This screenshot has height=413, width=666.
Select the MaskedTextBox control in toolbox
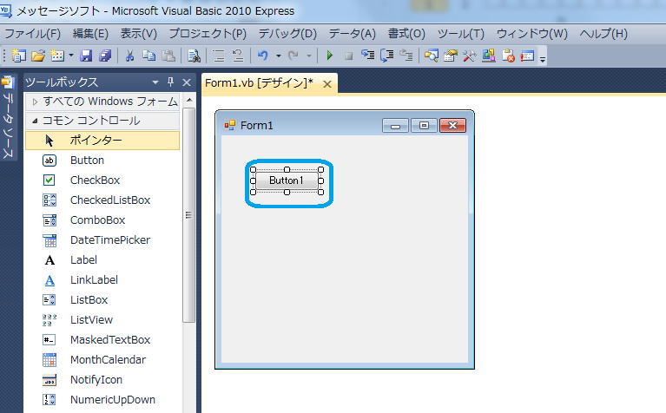[102, 339]
